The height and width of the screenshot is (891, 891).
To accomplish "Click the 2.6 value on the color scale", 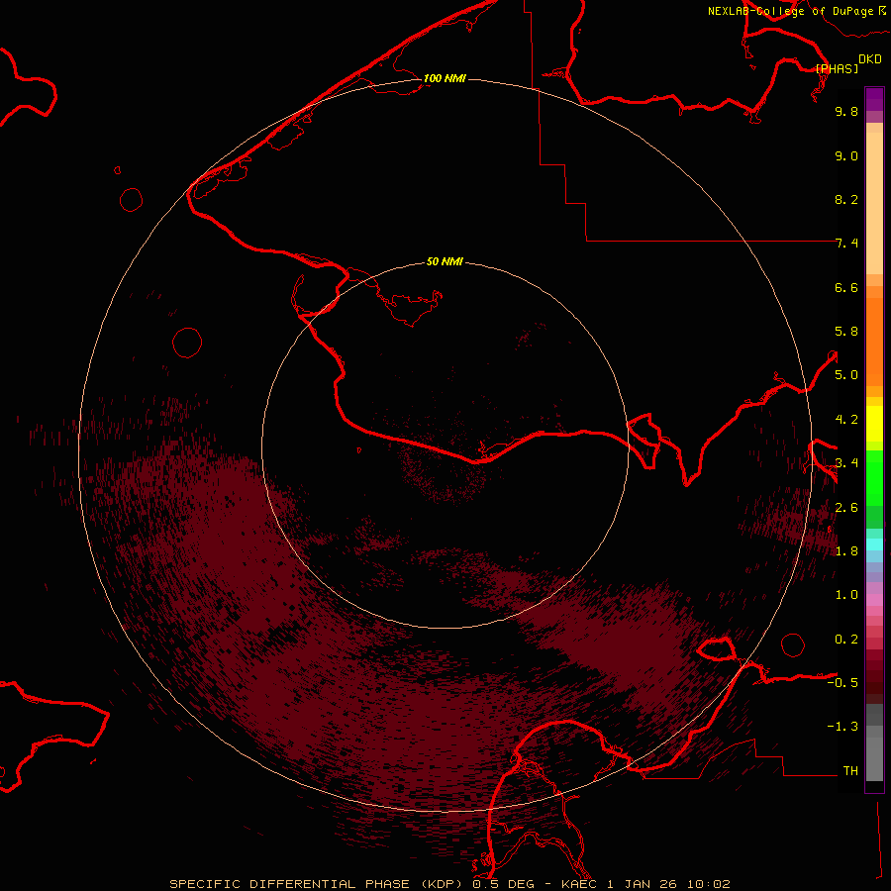I will [x=846, y=508].
